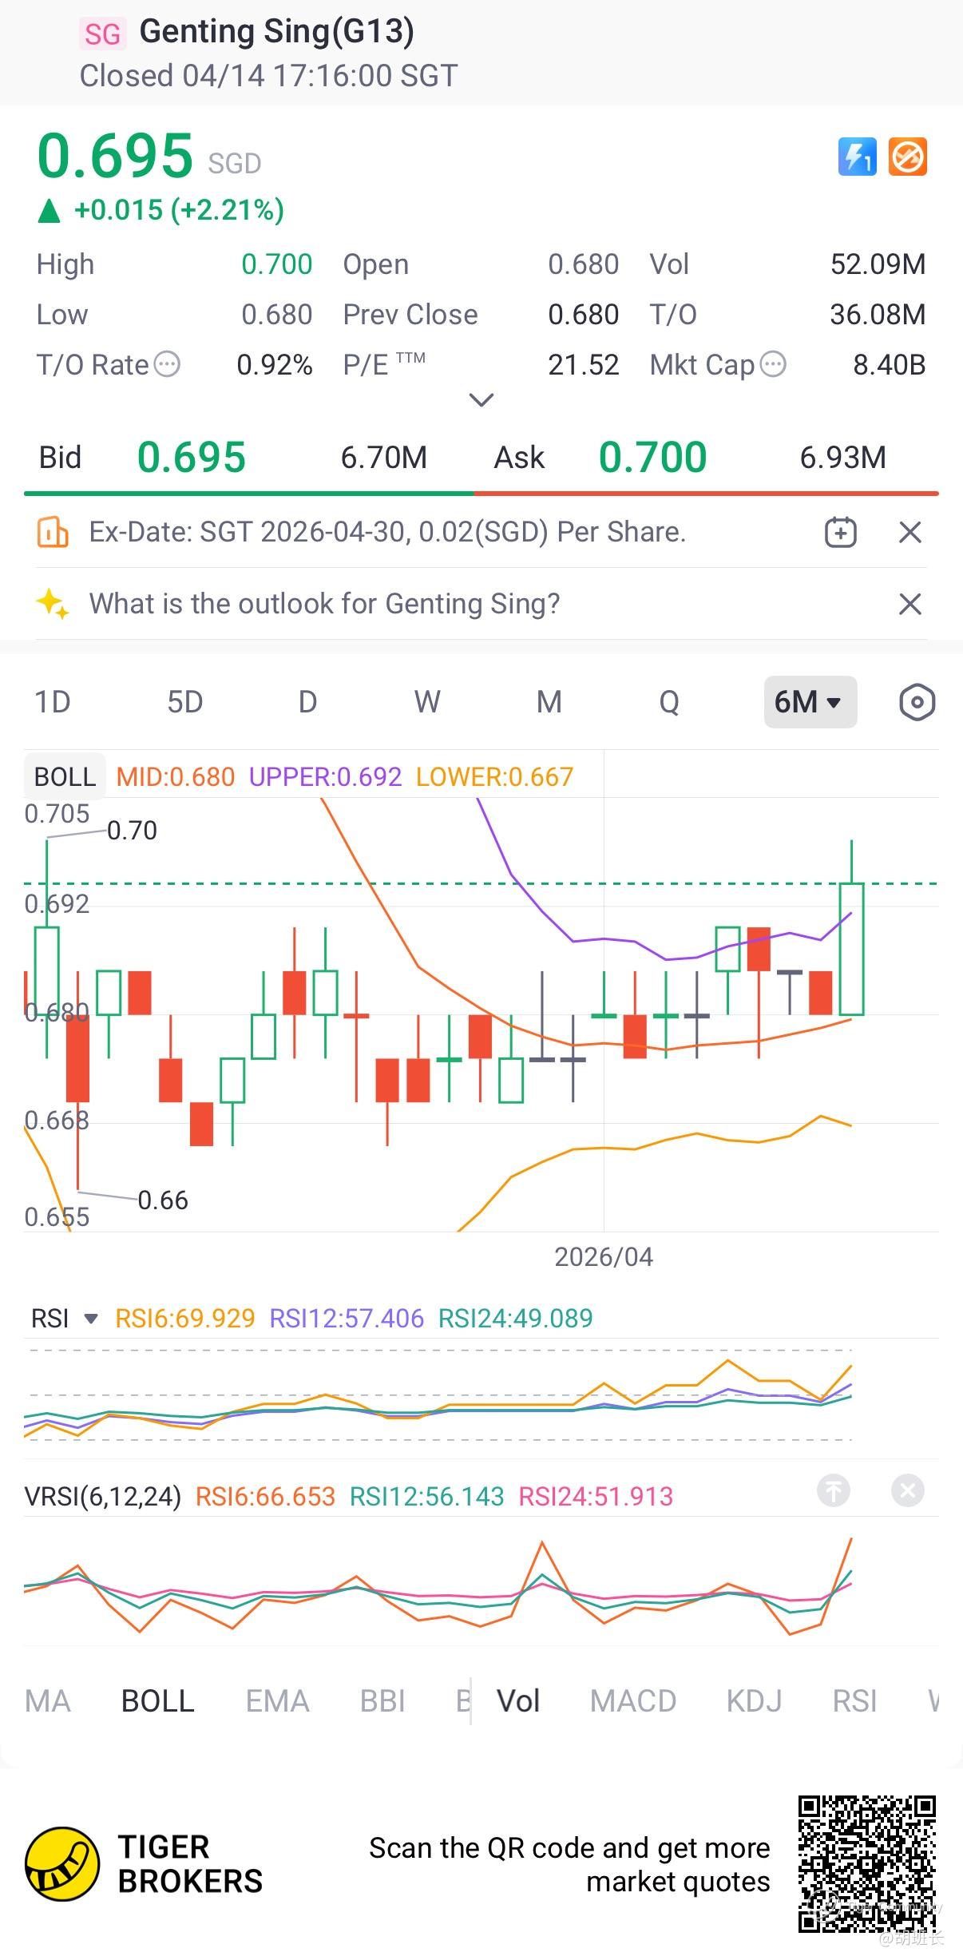
Task: Tap Mkt Cap value 8.40B
Action: [890, 365]
